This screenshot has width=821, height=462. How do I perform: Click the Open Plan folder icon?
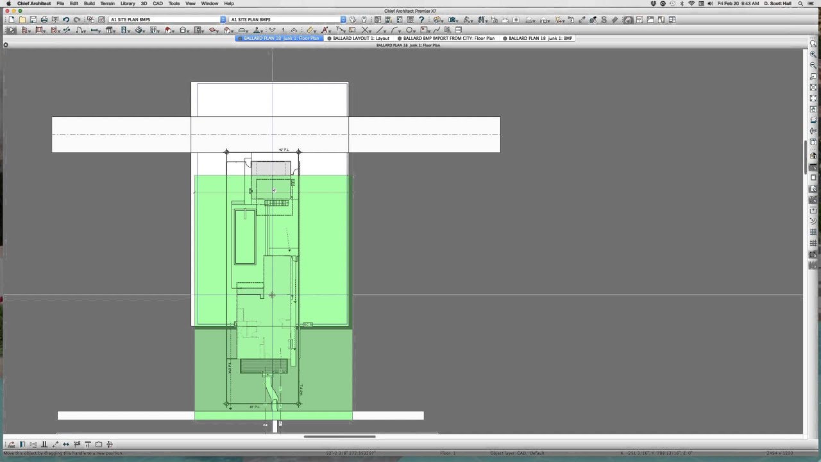[22, 20]
